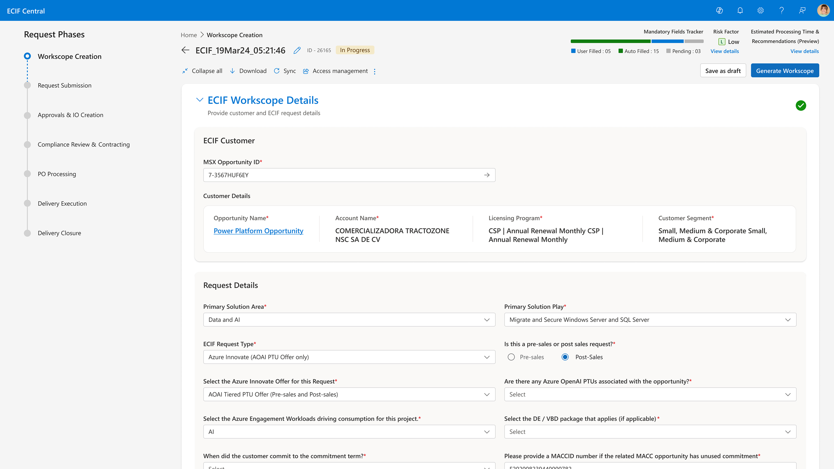Click the Copilot icon in header
The height and width of the screenshot is (469, 834).
pyautogui.click(x=719, y=11)
